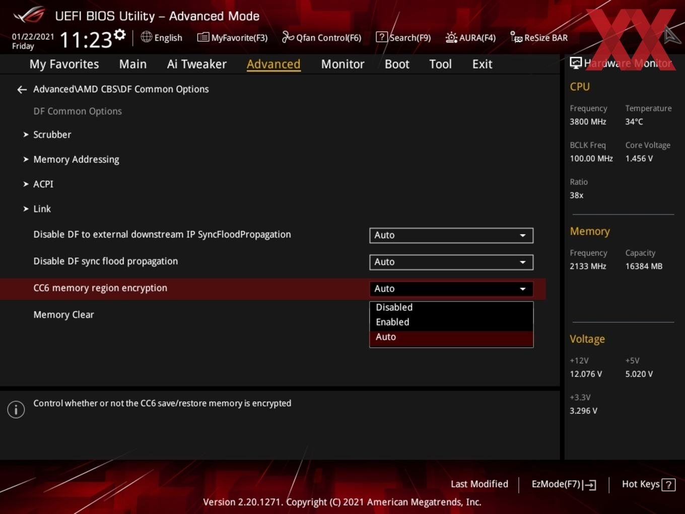685x514 pixels.
Task: Click the Ratio value 38x
Action: [x=577, y=195]
